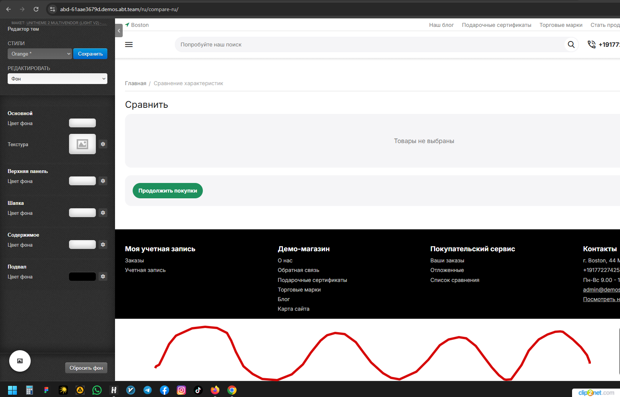Viewport: 620px width, 397px height.
Task: Open Telegram from the taskbar
Action: click(148, 390)
